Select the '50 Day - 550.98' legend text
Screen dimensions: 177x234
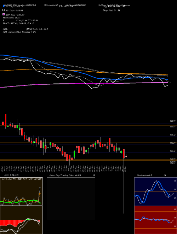pyautogui.click(x=14, y=10)
